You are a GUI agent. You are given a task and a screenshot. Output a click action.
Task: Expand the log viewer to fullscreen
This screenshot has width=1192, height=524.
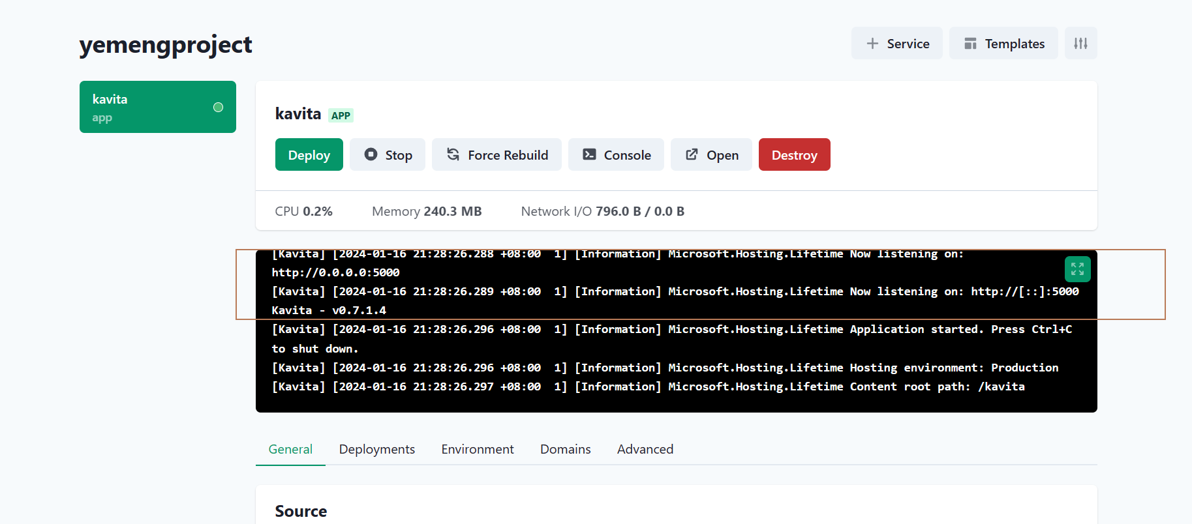(1077, 269)
